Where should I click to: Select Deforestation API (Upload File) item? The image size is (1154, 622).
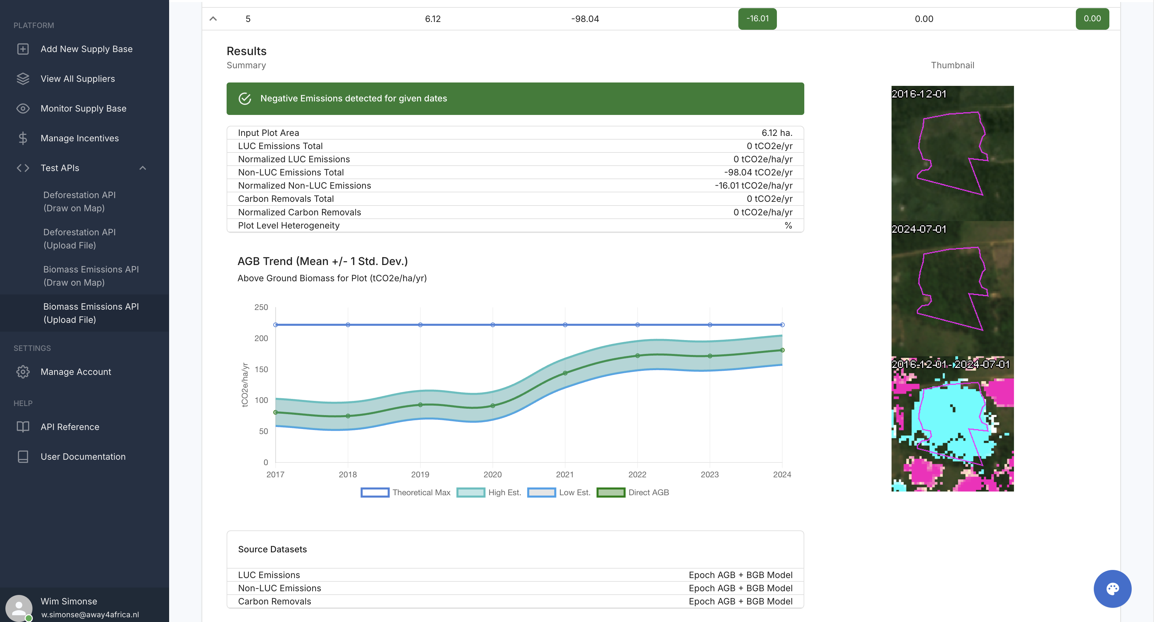point(79,239)
